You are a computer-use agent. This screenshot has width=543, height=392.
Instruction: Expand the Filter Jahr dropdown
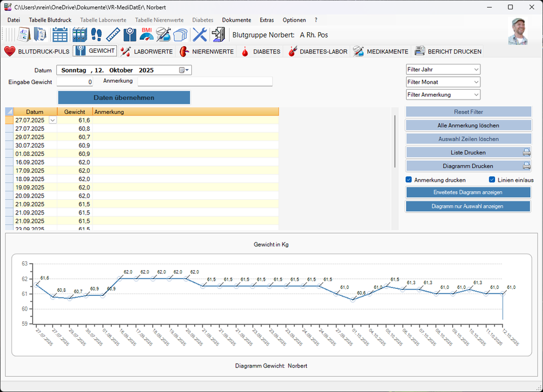[x=443, y=69]
